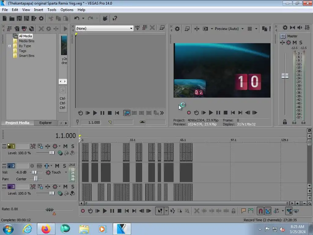This screenshot has height=235, width=313.
Task: Select the Normal Edit tool
Action: point(160,211)
